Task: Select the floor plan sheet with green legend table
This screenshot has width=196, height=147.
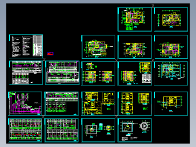Action: pos(135,19)
